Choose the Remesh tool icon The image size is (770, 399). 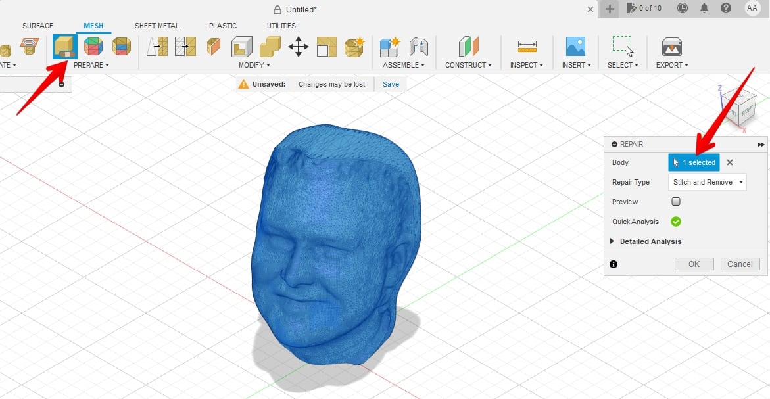click(157, 47)
